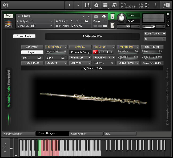Screen dimensions: 173x158
Task: Open the Standard dropdown
Action: 56,63
